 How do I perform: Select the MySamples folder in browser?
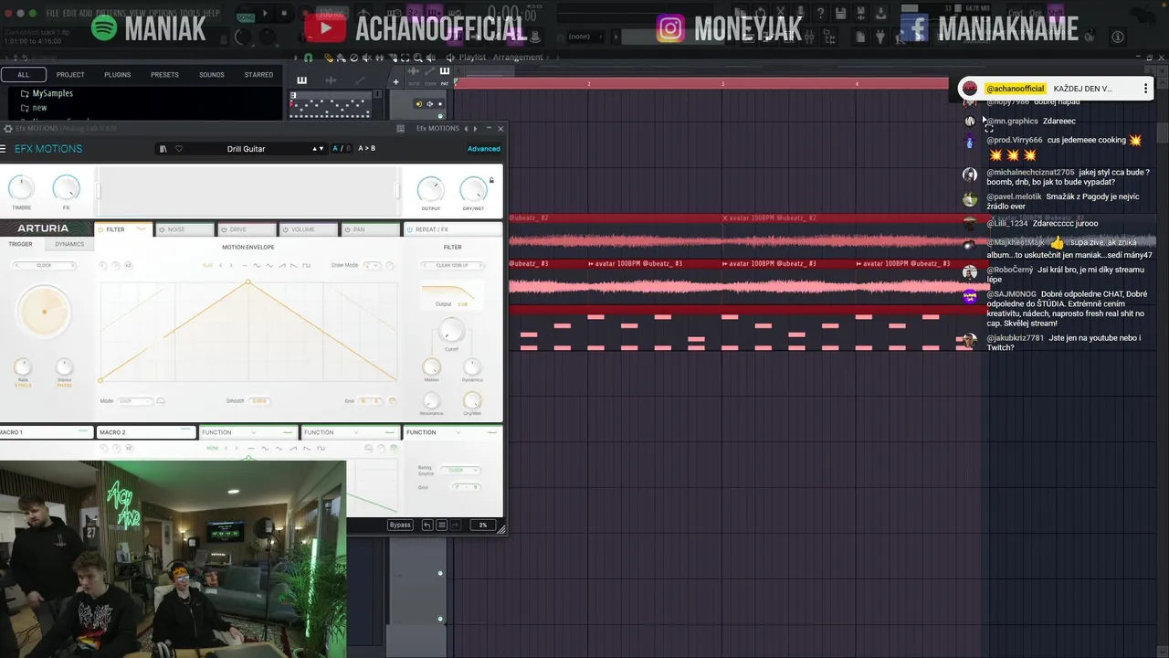tap(52, 93)
